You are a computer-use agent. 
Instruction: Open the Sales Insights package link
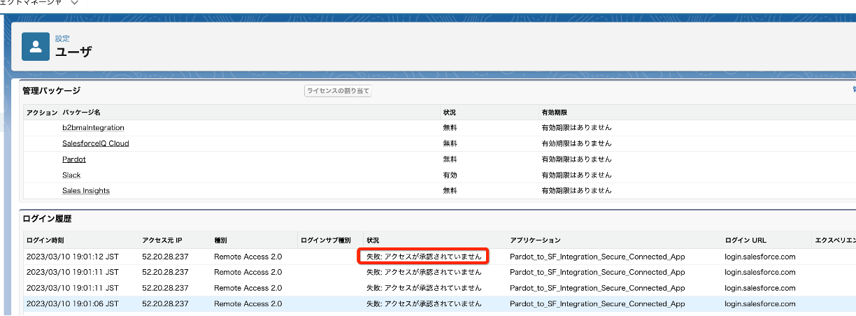point(86,191)
